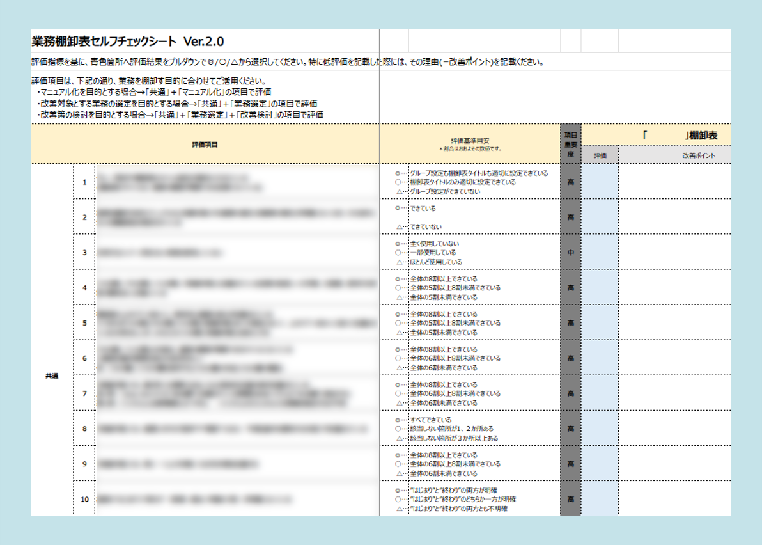Select item number cell 1

[x=84, y=182]
